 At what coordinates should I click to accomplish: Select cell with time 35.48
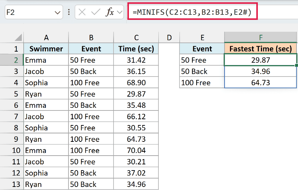pos(136,105)
